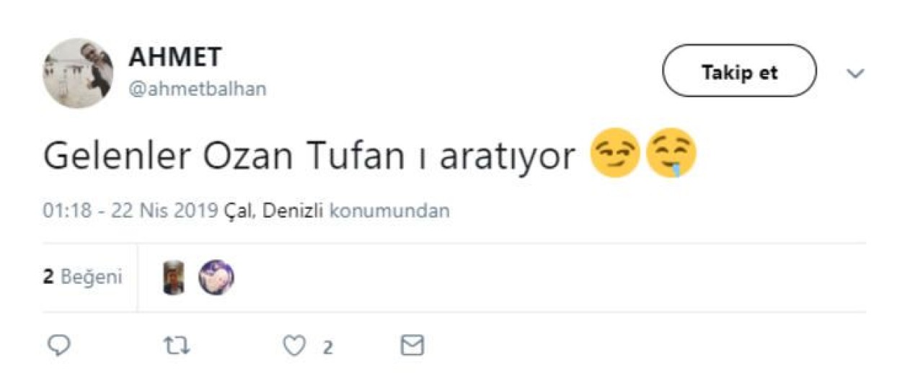The width and height of the screenshot is (923, 376).
Task: Open the AHMET display name link
Action: pos(175,57)
